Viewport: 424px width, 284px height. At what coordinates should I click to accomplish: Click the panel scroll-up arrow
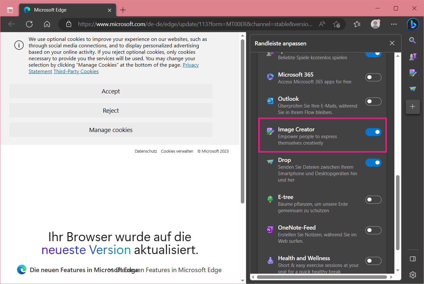click(398, 56)
